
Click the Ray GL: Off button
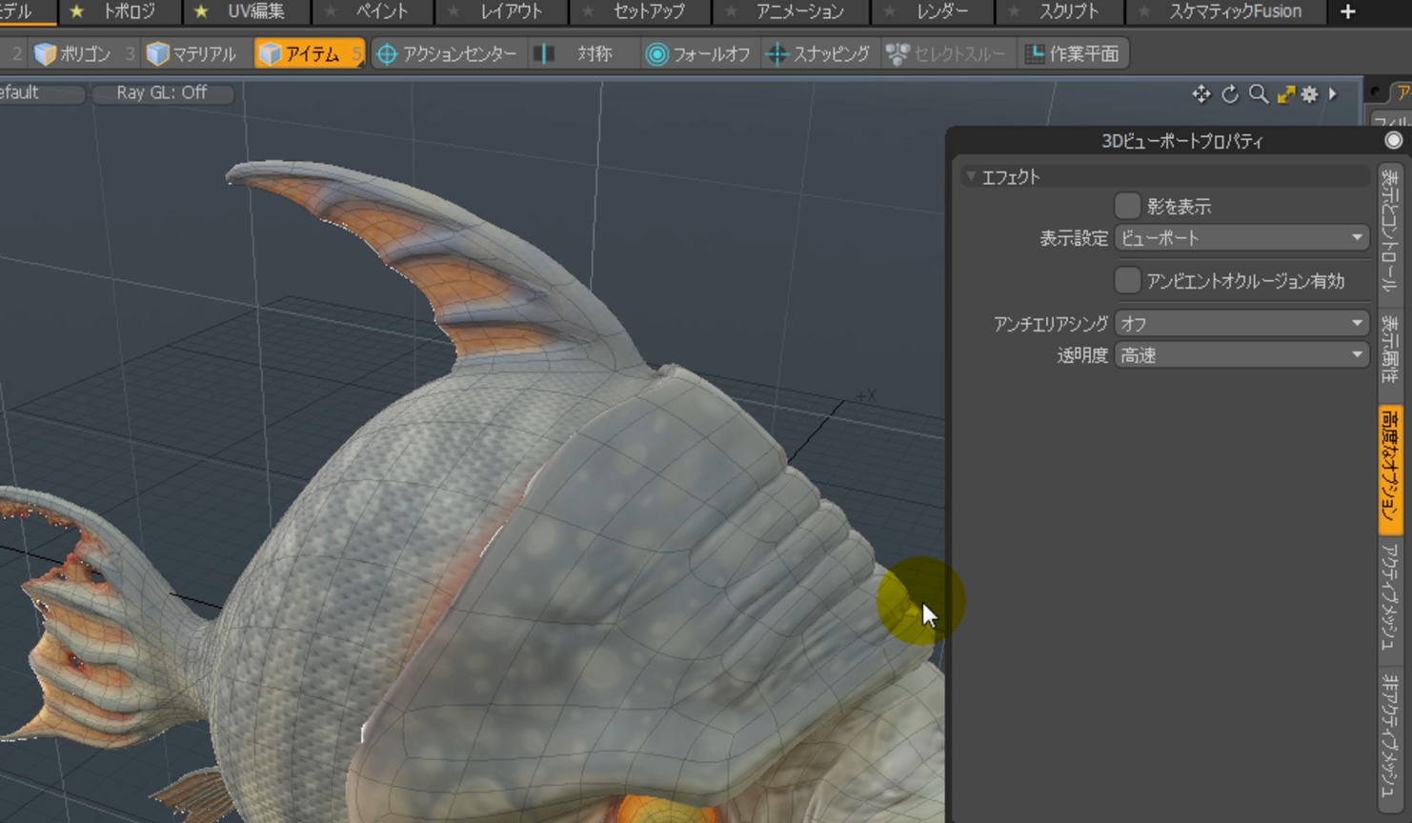(x=161, y=92)
